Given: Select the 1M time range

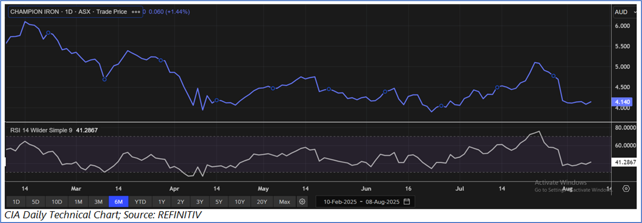Looking at the screenshot, I should tap(78, 202).
